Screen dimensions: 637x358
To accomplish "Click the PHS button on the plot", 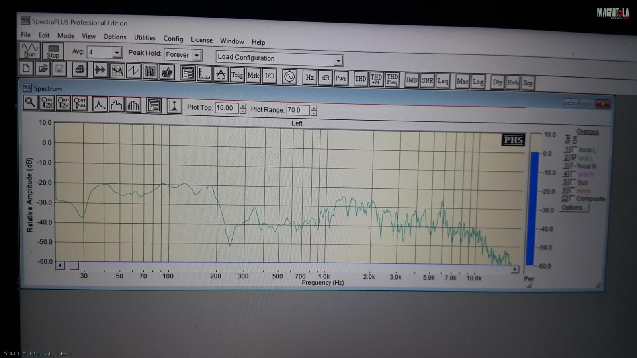I will 513,140.
